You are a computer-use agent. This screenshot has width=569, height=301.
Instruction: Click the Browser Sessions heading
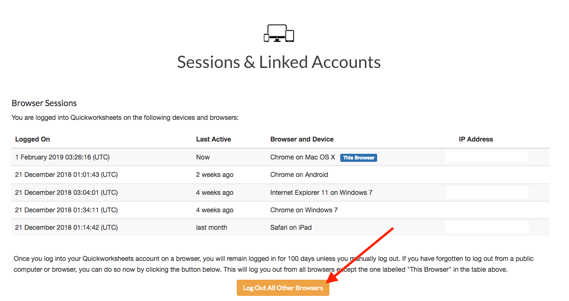point(44,103)
